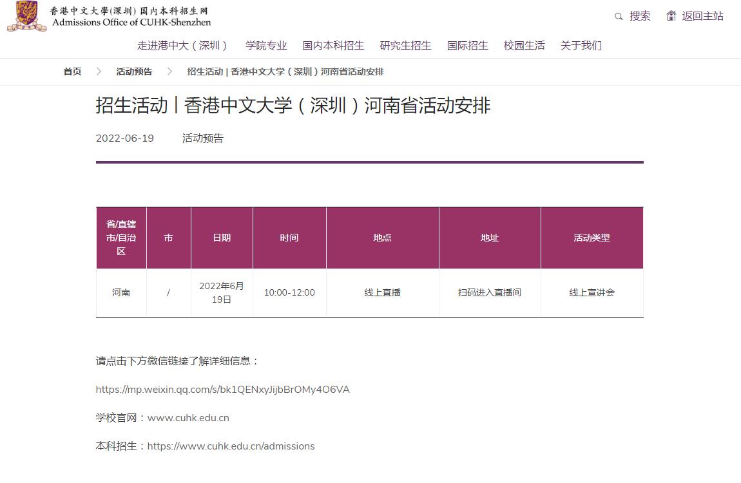This screenshot has height=483, width=741.
Task: Open 走进港中大（深圳）menu
Action: pyautogui.click(x=183, y=45)
